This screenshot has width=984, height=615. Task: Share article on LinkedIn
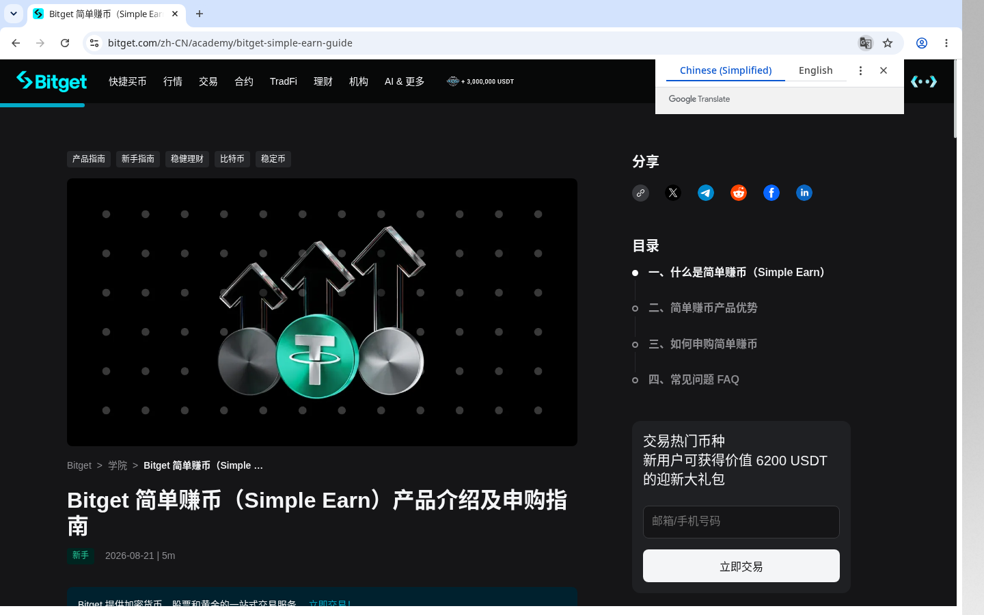[x=804, y=193]
